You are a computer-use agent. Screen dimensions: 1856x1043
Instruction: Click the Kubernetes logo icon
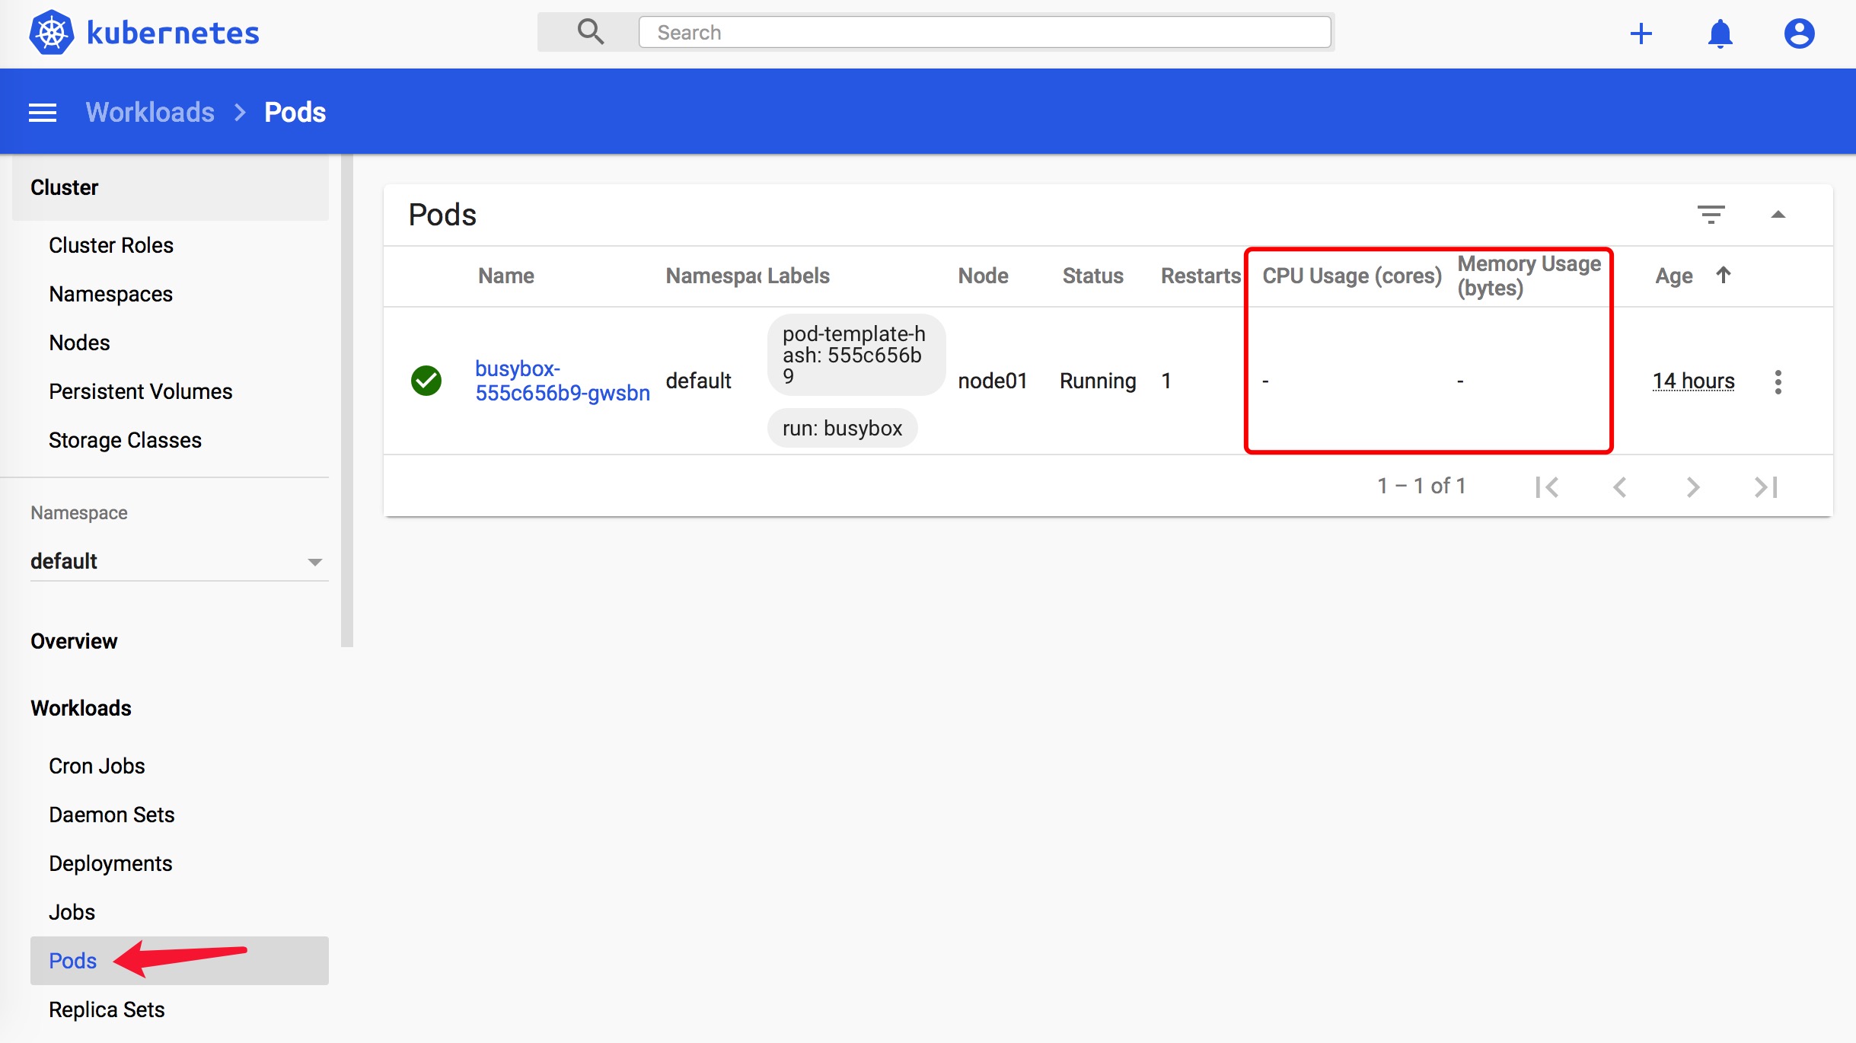pos(52,33)
